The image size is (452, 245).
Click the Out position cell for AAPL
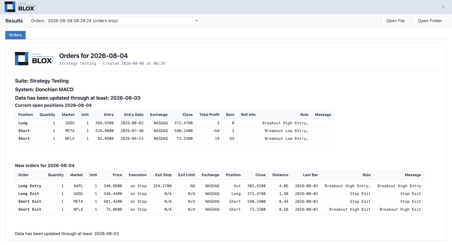(237, 186)
